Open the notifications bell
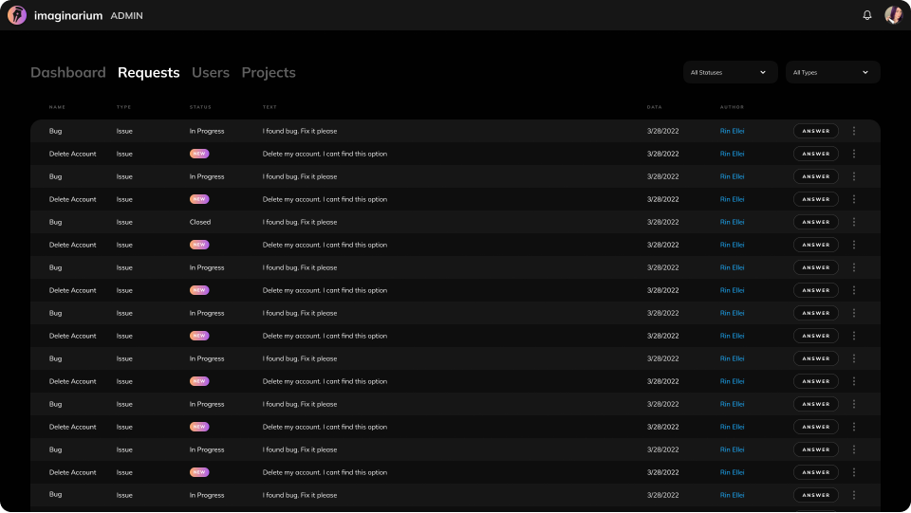 pos(867,15)
